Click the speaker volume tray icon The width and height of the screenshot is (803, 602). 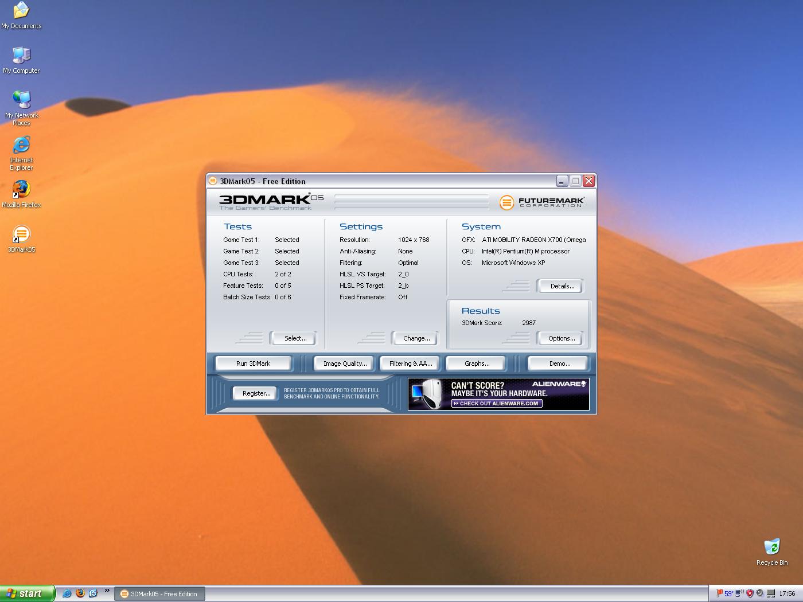point(759,593)
